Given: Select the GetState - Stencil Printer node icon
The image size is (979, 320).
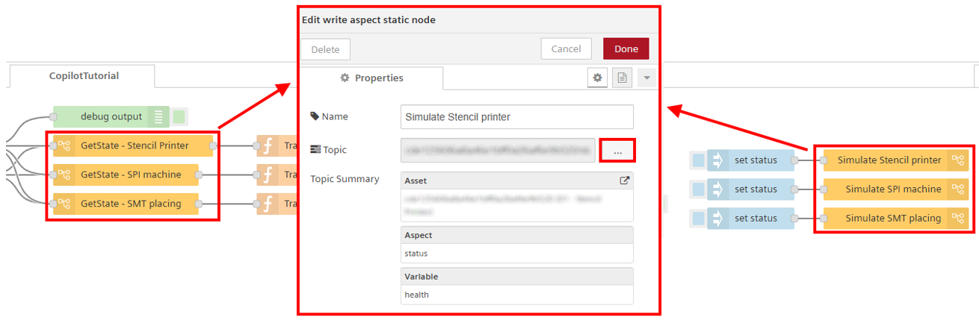Looking at the screenshot, I should [x=64, y=145].
